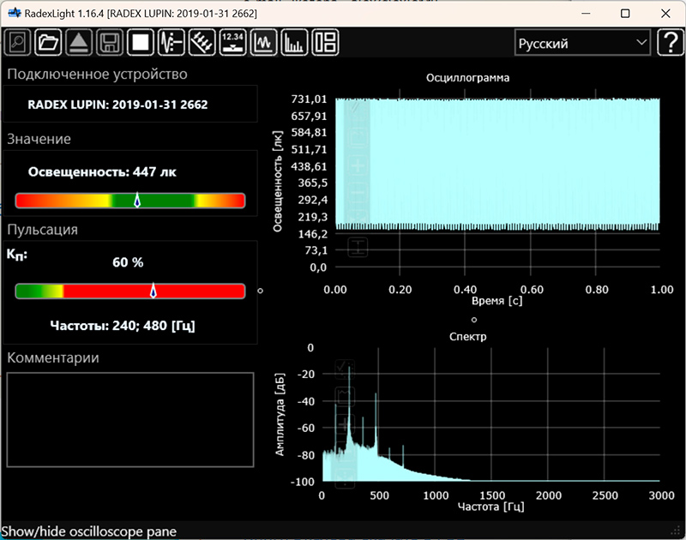
Task: Click inside the Комментарии text box
Action: coord(130,419)
